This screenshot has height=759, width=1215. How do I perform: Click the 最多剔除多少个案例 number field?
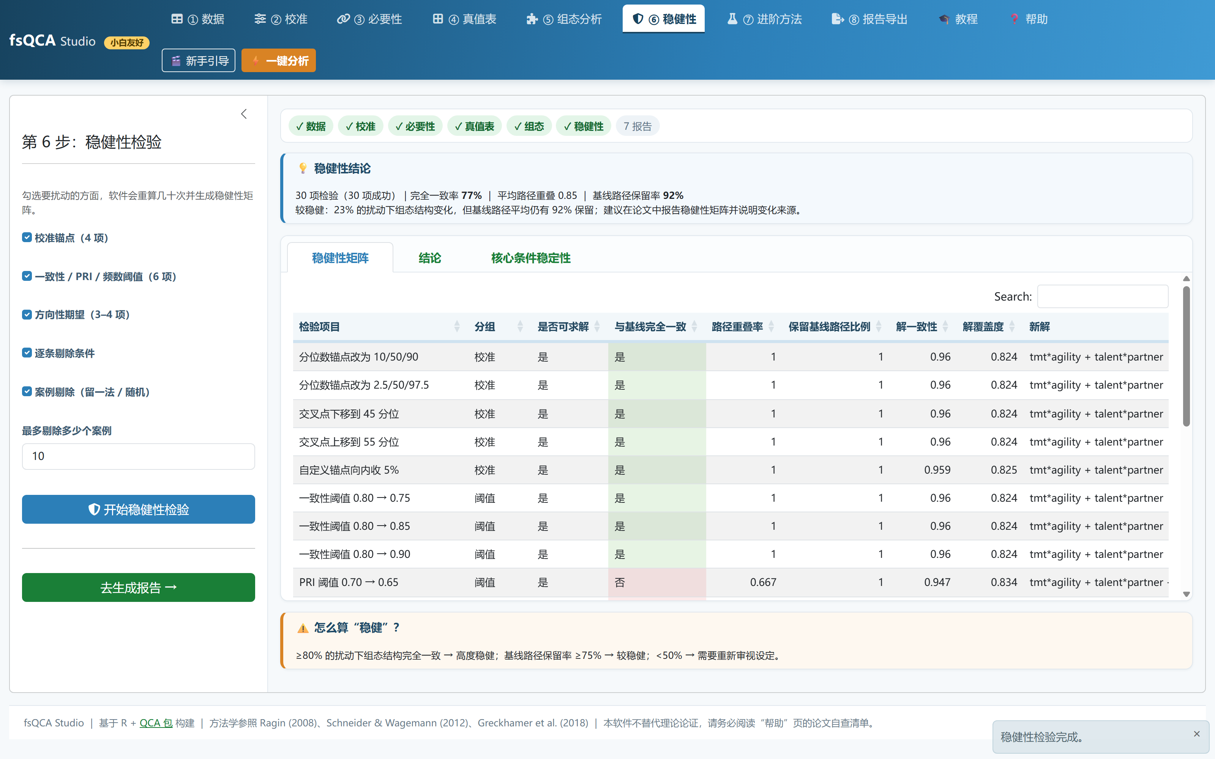pos(139,456)
